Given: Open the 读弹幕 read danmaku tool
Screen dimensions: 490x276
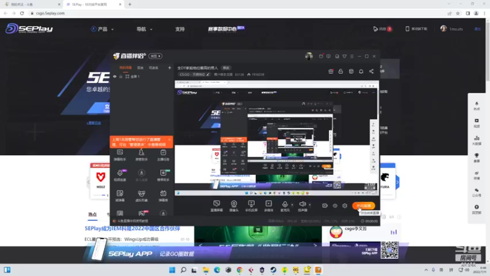Looking at the screenshot, I should coord(119,196).
